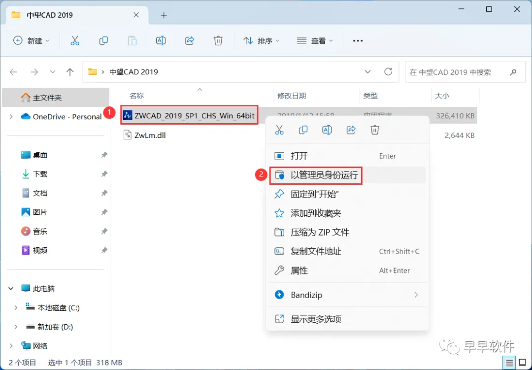
Task: Switch to details view icon in status bar
Action: tap(509, 363)
